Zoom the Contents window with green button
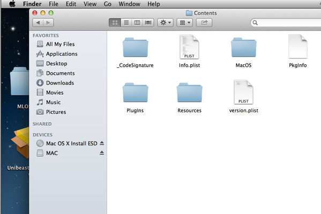321x214 pixels. [x=51, y=13]
